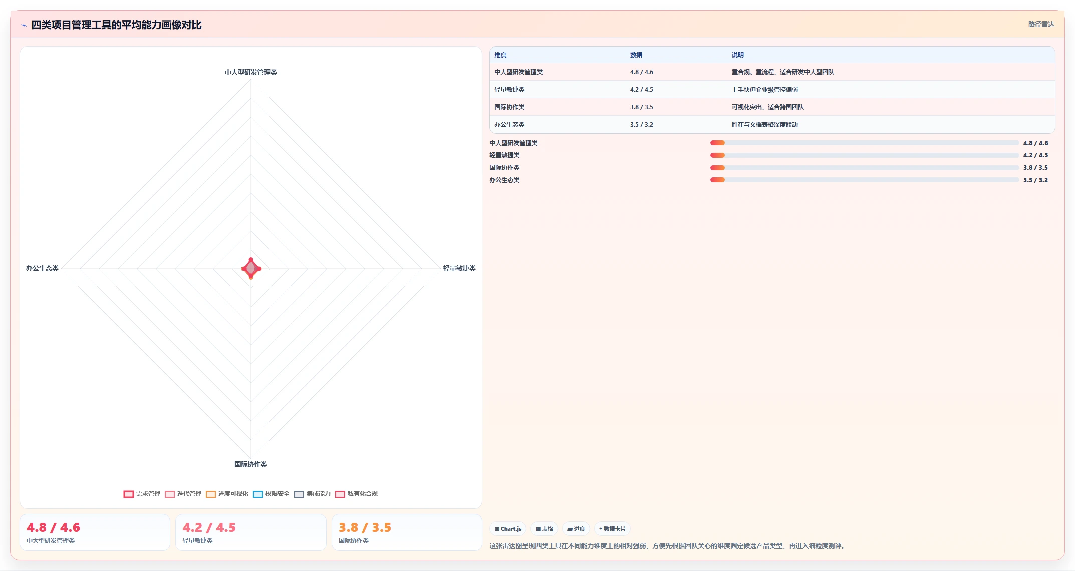This screenshot has height=571, width=1075.
Task: Click the small icon before the page title
Action: click(x=24, y=25)
